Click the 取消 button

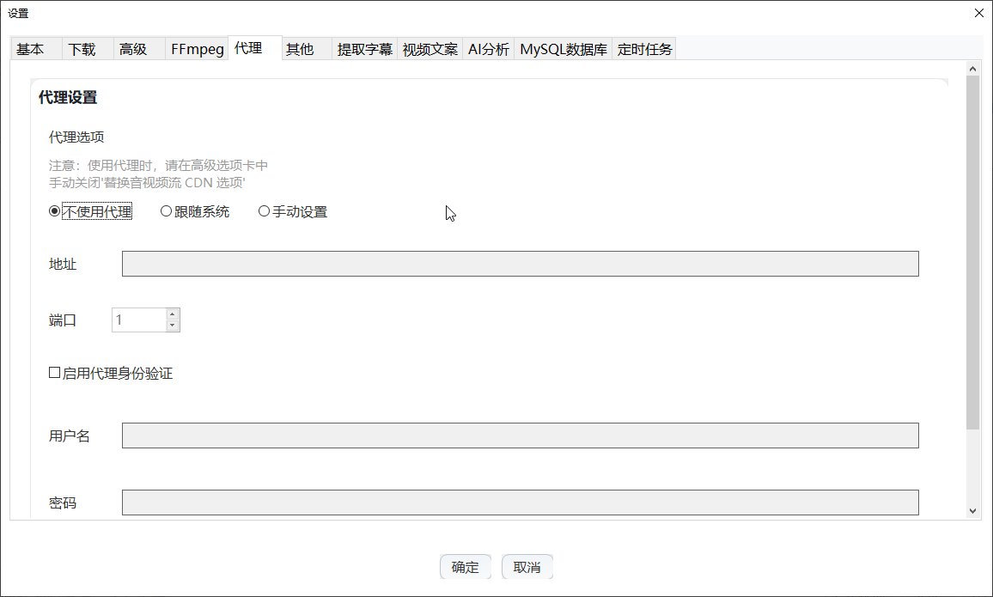pyautogui.click(x=527, y=567)
